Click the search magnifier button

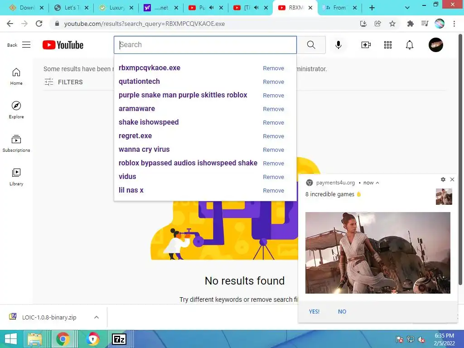[311, 45]
